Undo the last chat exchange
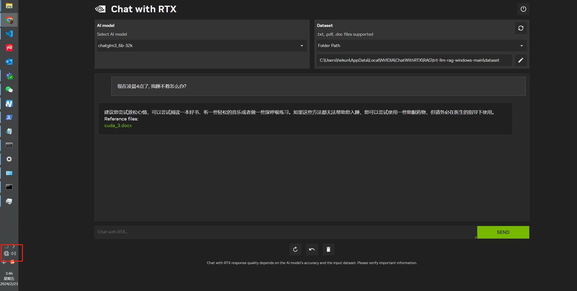 click(x=312, y=249)
